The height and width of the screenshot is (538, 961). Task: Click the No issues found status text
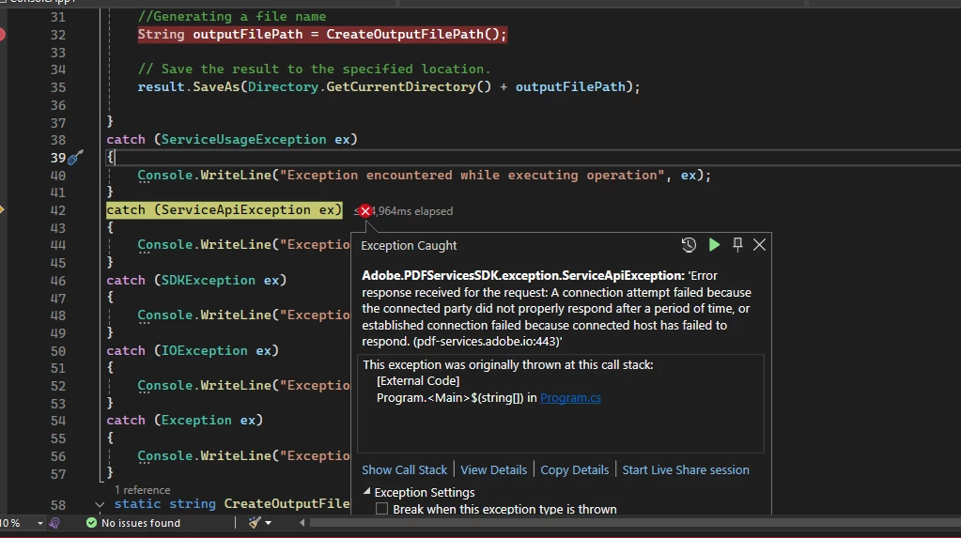pyautogui.click(x=140, y=523)
